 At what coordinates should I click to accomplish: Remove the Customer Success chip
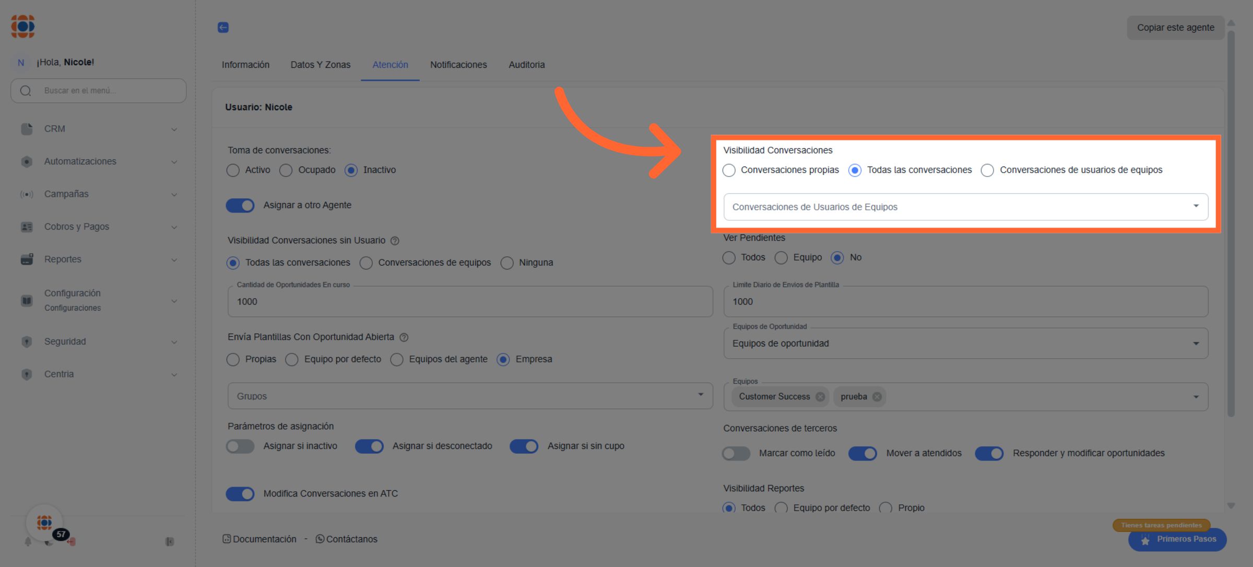tap(820, 397)
